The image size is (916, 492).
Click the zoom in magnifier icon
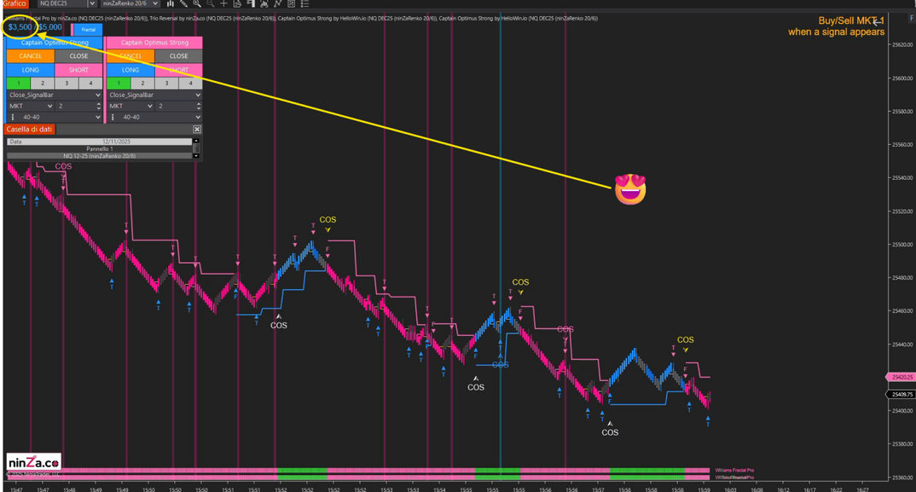(197, 3)
